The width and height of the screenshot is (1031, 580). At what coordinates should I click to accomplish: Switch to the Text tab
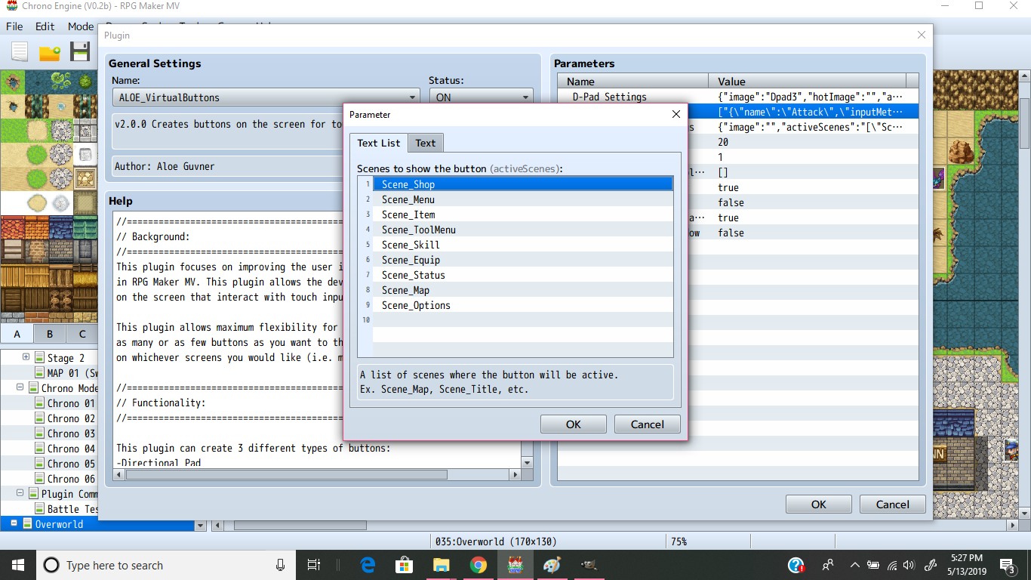(x=426, y=143)
